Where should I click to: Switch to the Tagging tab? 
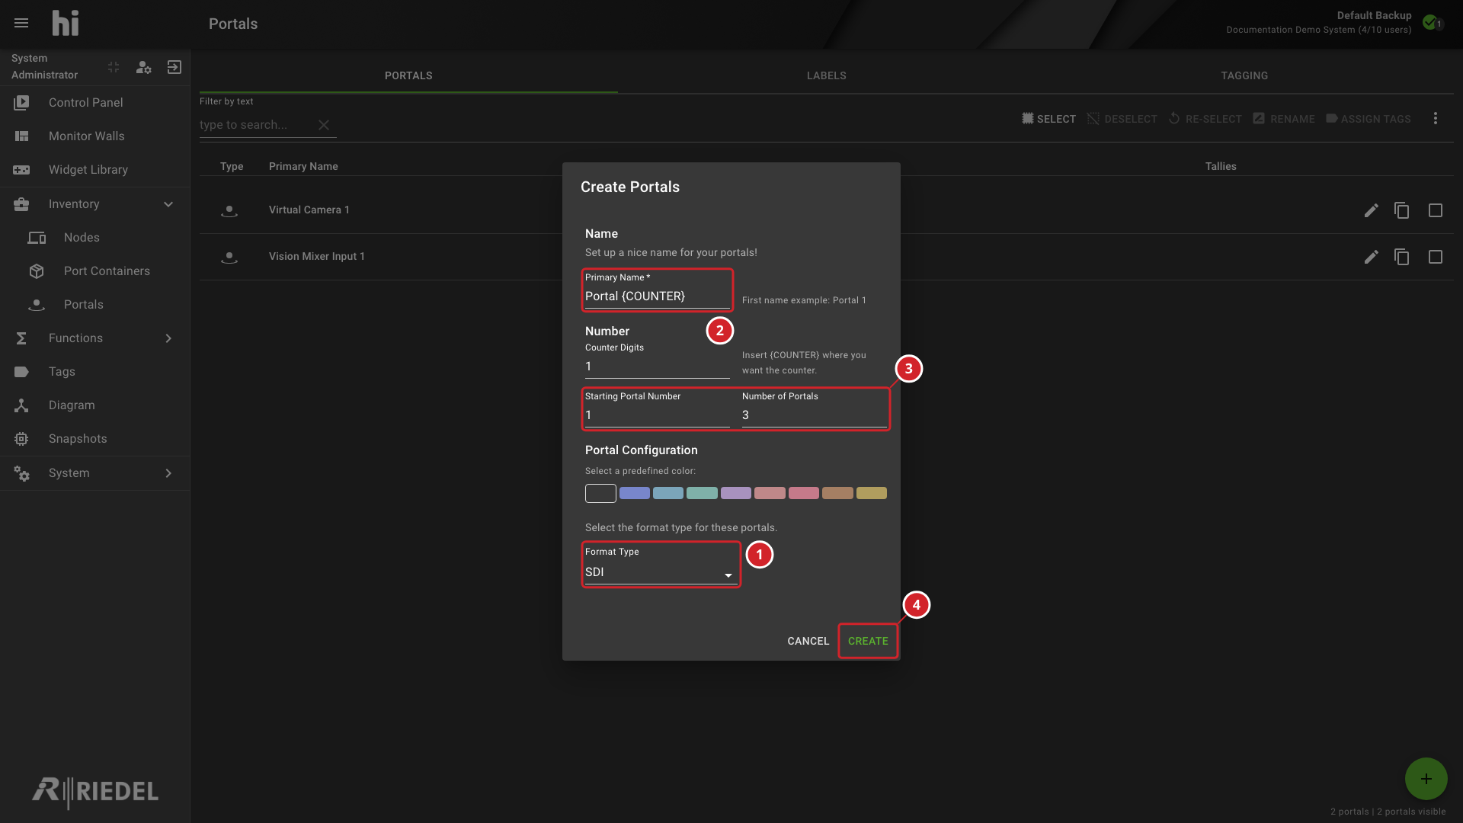click(1244, 75)
